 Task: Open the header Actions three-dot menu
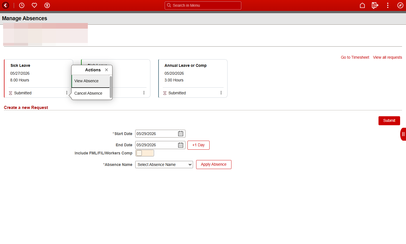point(388,5)
